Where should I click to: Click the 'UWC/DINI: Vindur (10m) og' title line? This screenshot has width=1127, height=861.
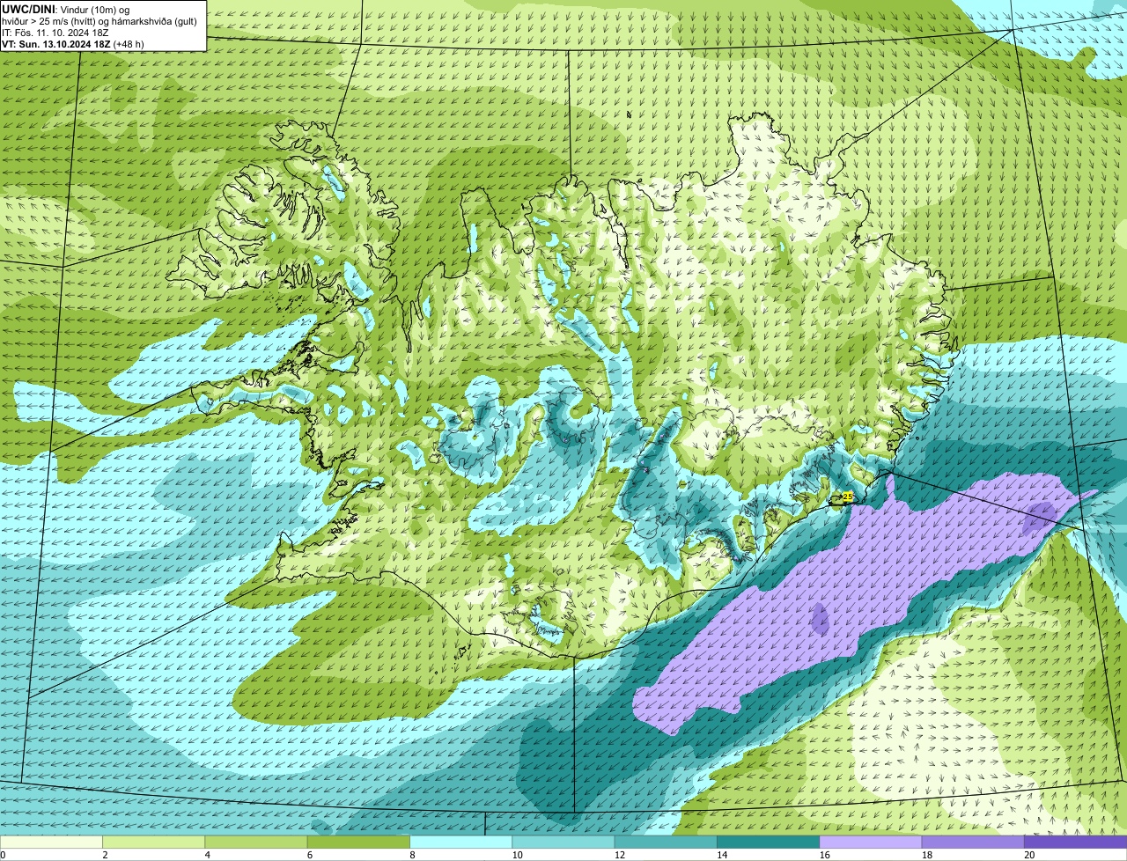(x=66, y=9)
